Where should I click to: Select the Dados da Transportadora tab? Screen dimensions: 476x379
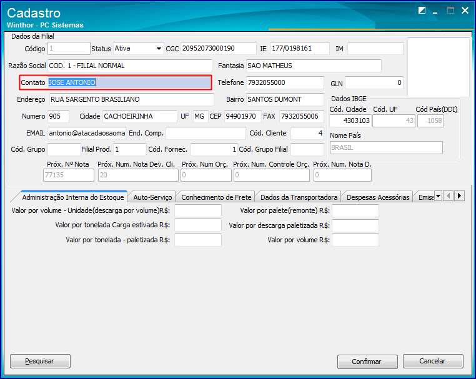[x=299, y=197]
